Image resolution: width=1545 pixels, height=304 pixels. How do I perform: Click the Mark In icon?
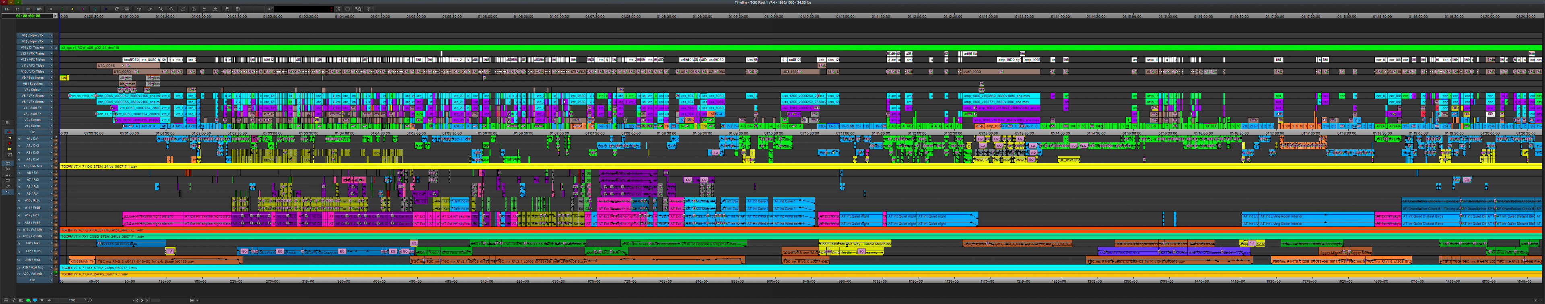183,10
